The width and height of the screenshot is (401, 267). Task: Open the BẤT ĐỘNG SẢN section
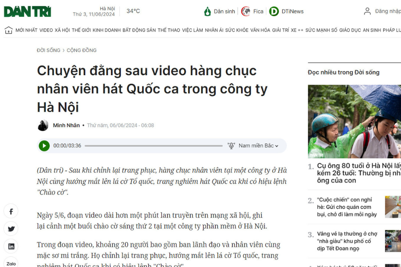pyautogui.click(x=139, y=30)
